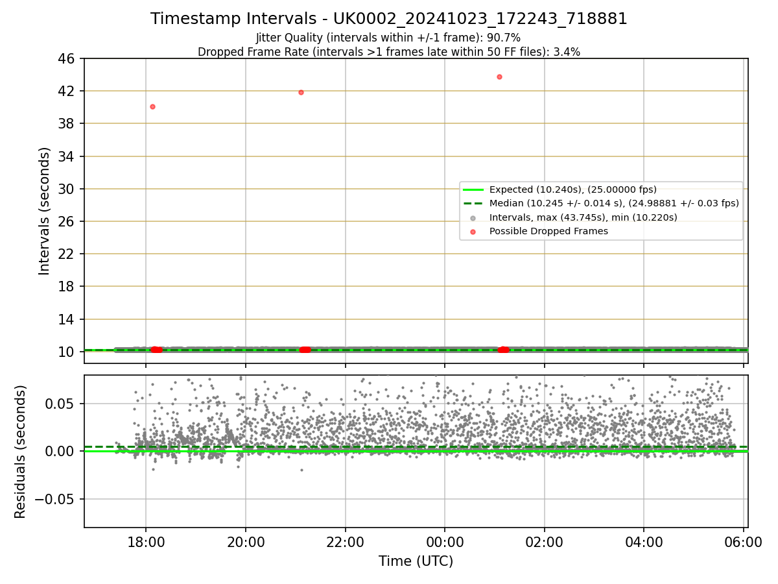Click the gray dot Intervals sample in legend

(x=473, y=217)
